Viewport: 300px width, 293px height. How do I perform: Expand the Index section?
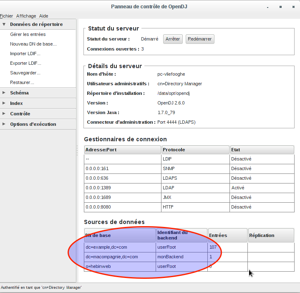click(x=38, y=103)
